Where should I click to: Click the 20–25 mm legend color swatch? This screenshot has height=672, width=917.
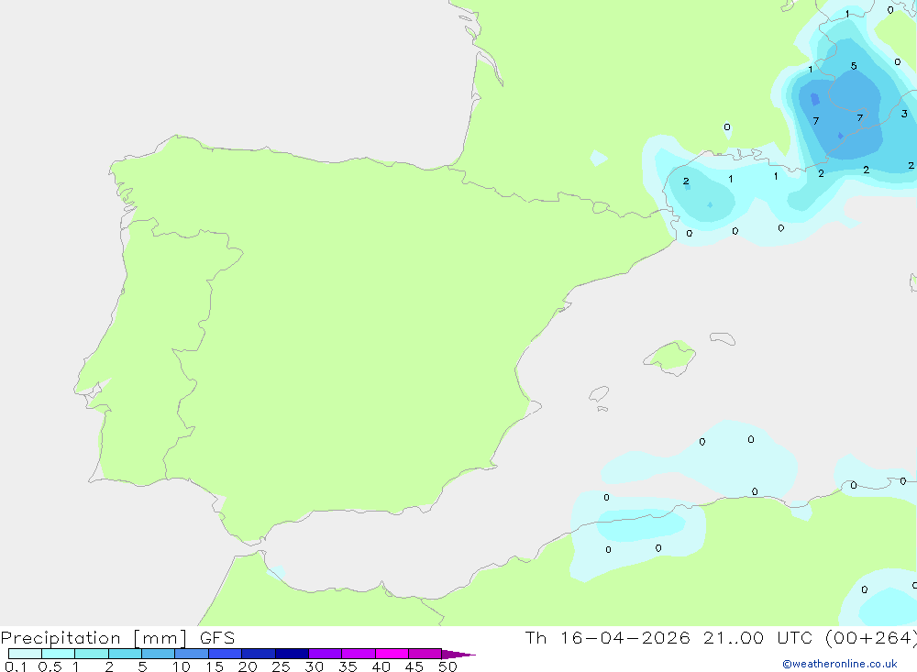pos(259,654)
